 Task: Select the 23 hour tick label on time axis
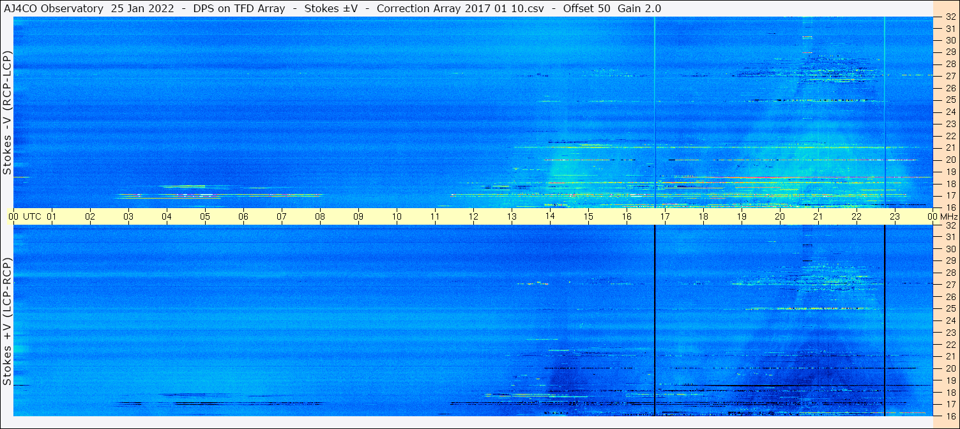[895, 216]
